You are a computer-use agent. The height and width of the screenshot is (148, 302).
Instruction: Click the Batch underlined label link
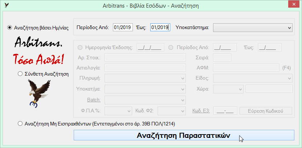click(94, 100)
